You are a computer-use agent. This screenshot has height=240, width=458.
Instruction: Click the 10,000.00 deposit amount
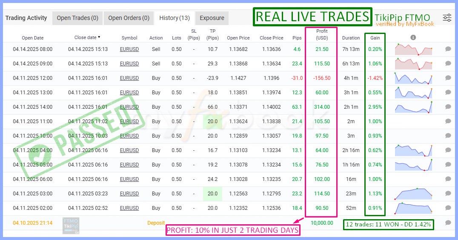tap(322, 223)
